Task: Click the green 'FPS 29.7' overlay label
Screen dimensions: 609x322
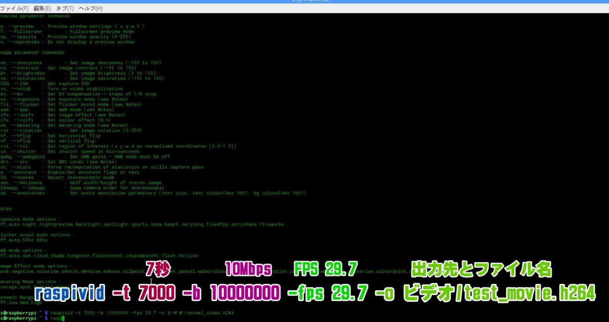Action: (x=325, y=269)
